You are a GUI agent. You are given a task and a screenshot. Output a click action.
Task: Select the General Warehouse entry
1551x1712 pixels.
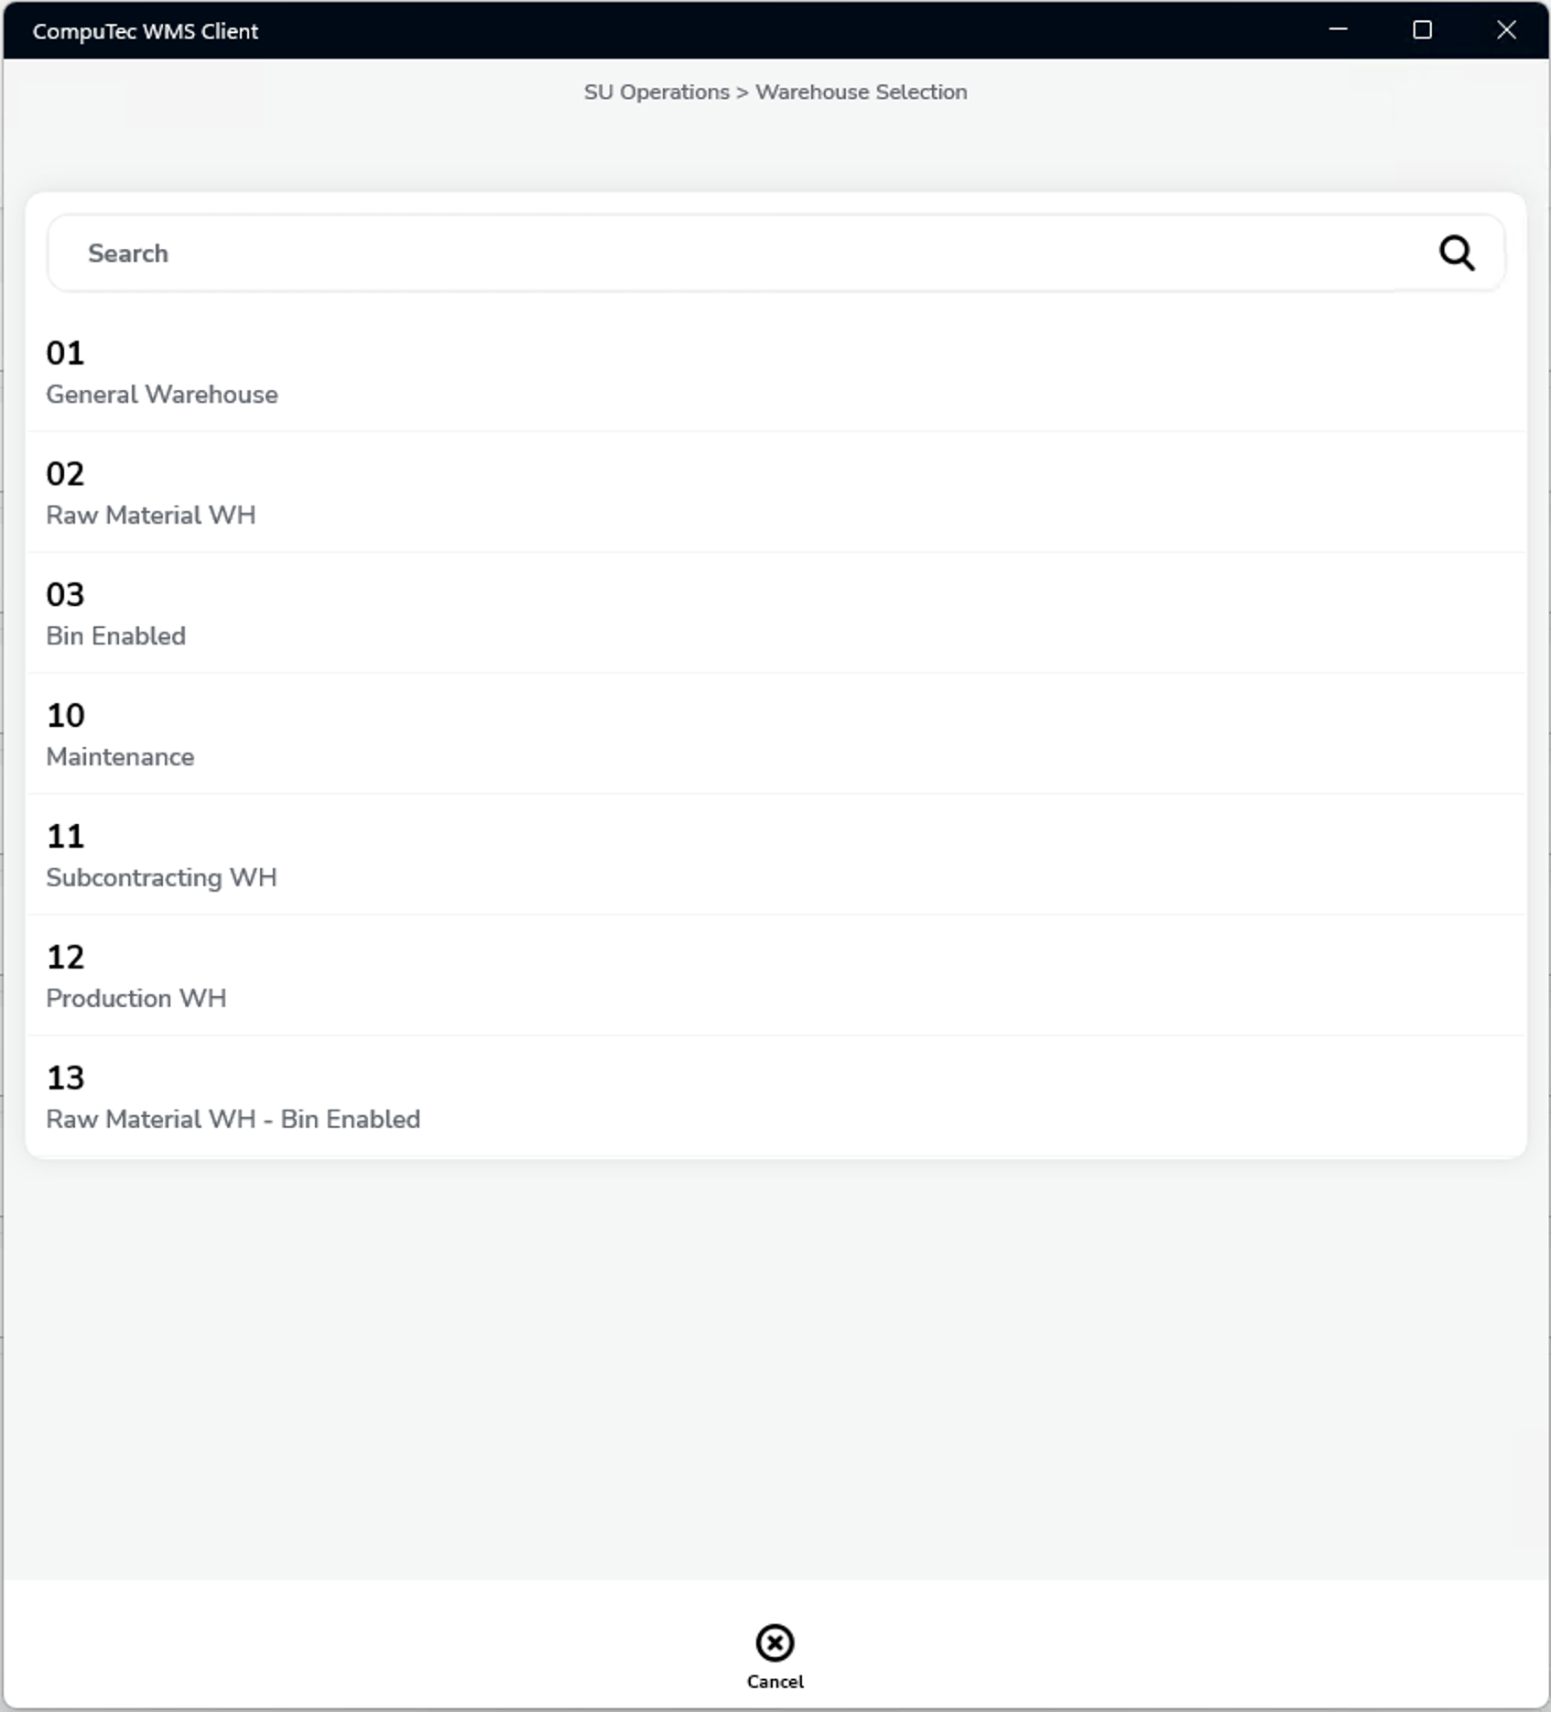coord(162,395)
